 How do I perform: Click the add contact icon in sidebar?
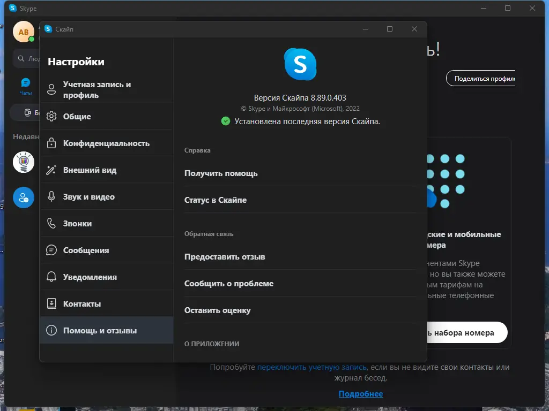tap(24, 197)
